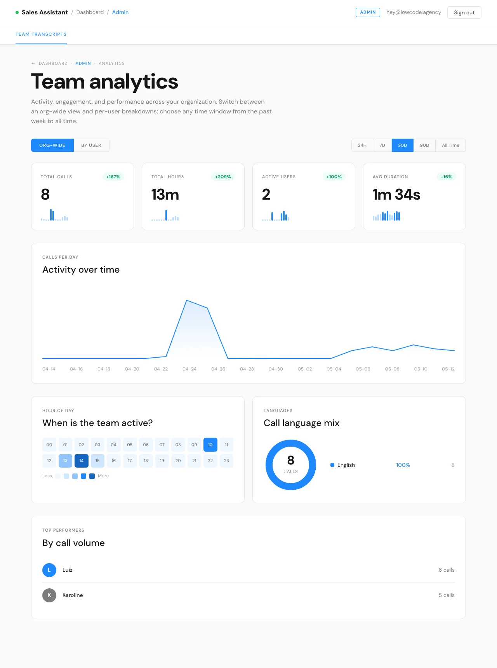Click hour 15 heatmap cell

(x=97, y=461)
